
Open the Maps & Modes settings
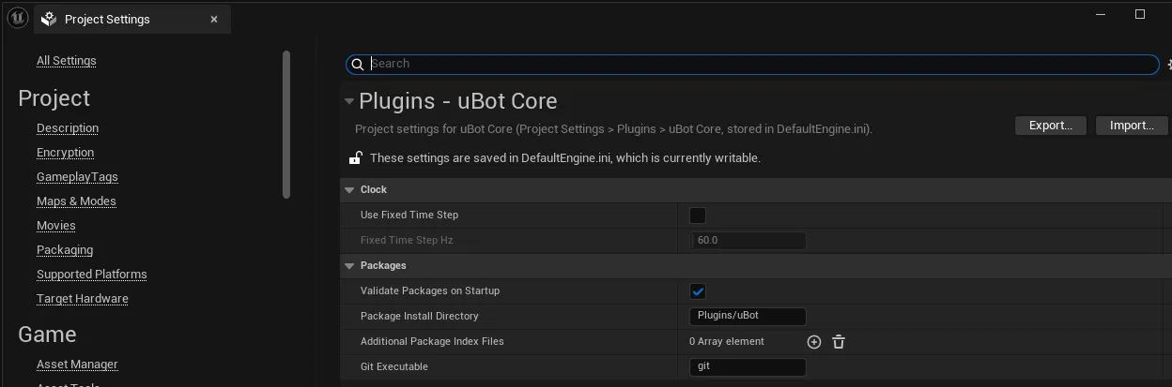(76, 201)
